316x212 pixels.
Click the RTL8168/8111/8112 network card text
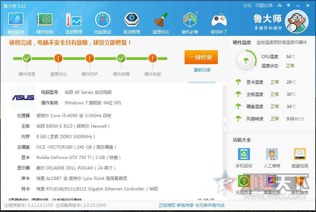(x=97, y=189)
